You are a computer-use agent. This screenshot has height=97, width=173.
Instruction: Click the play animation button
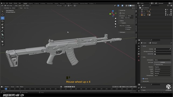[71, 87]
